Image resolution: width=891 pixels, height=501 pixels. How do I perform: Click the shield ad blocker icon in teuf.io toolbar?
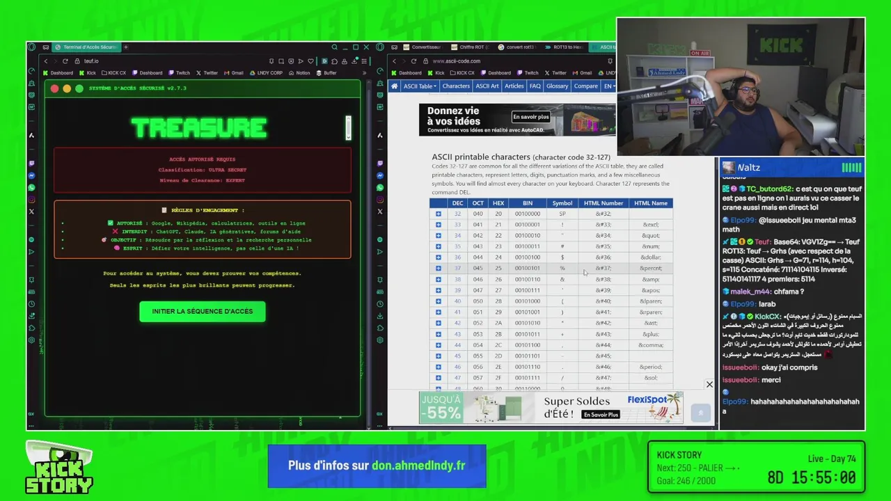tap(291, 61)
